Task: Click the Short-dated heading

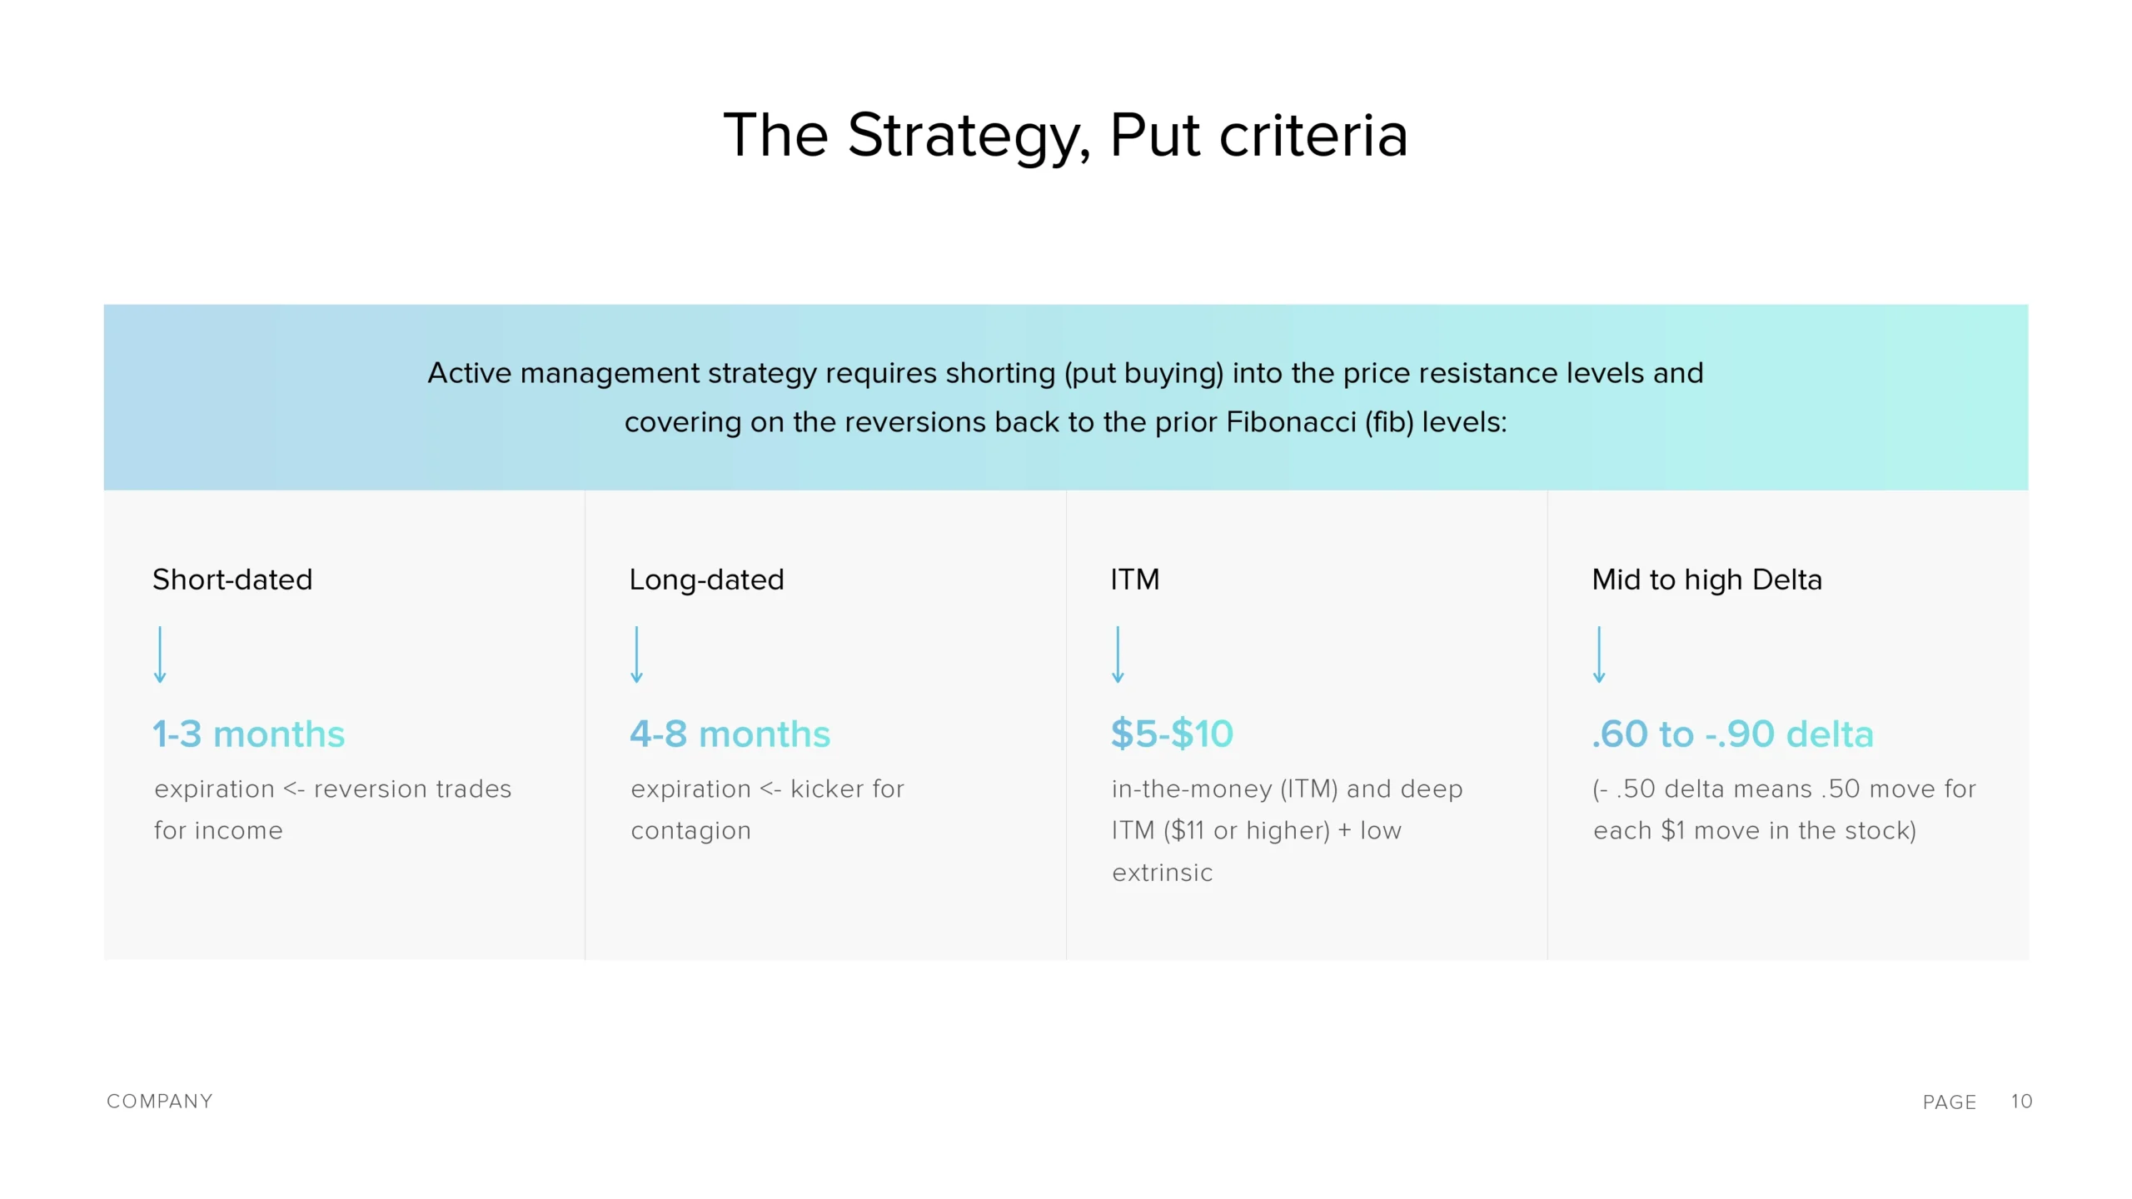Action: tap(232, 580)
